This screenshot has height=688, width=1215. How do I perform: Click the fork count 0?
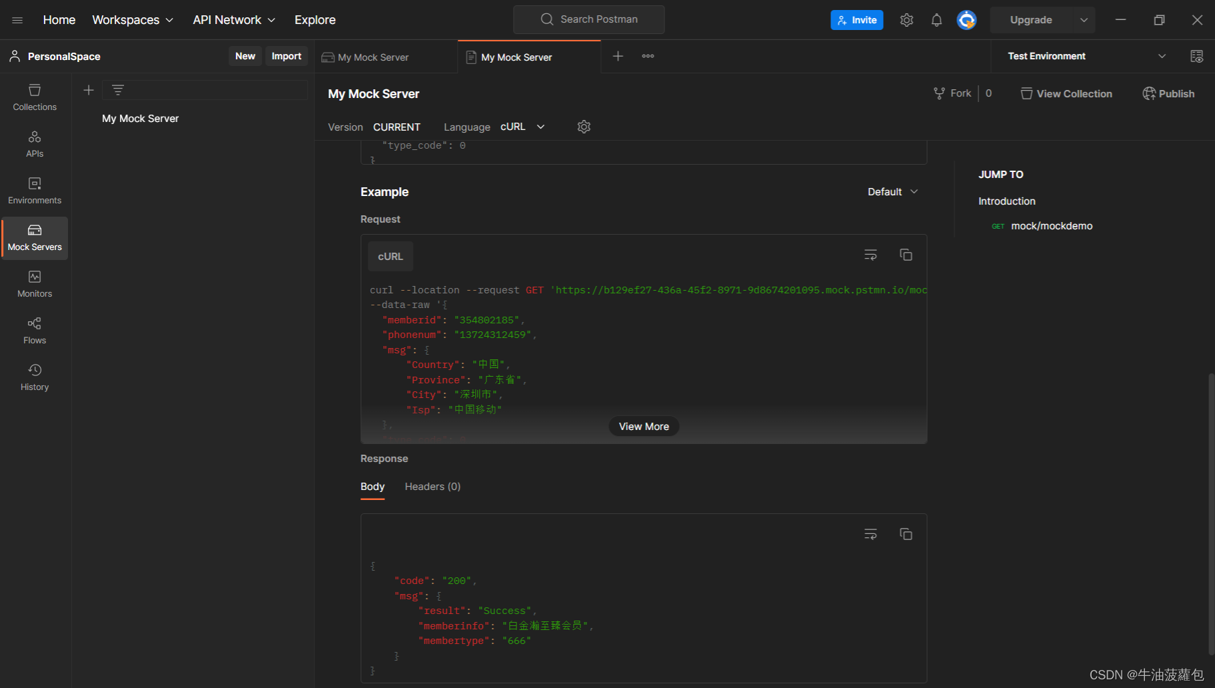point(988,93)
